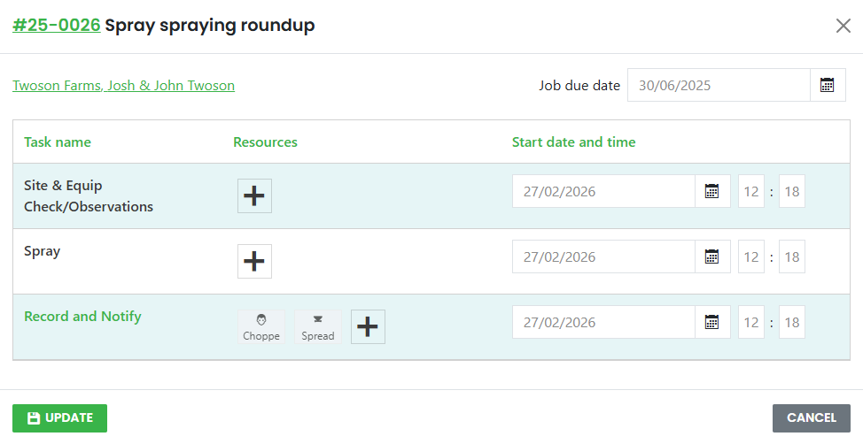
Task: Open the calendar for the Record and Notify start date
Action: 712,322
